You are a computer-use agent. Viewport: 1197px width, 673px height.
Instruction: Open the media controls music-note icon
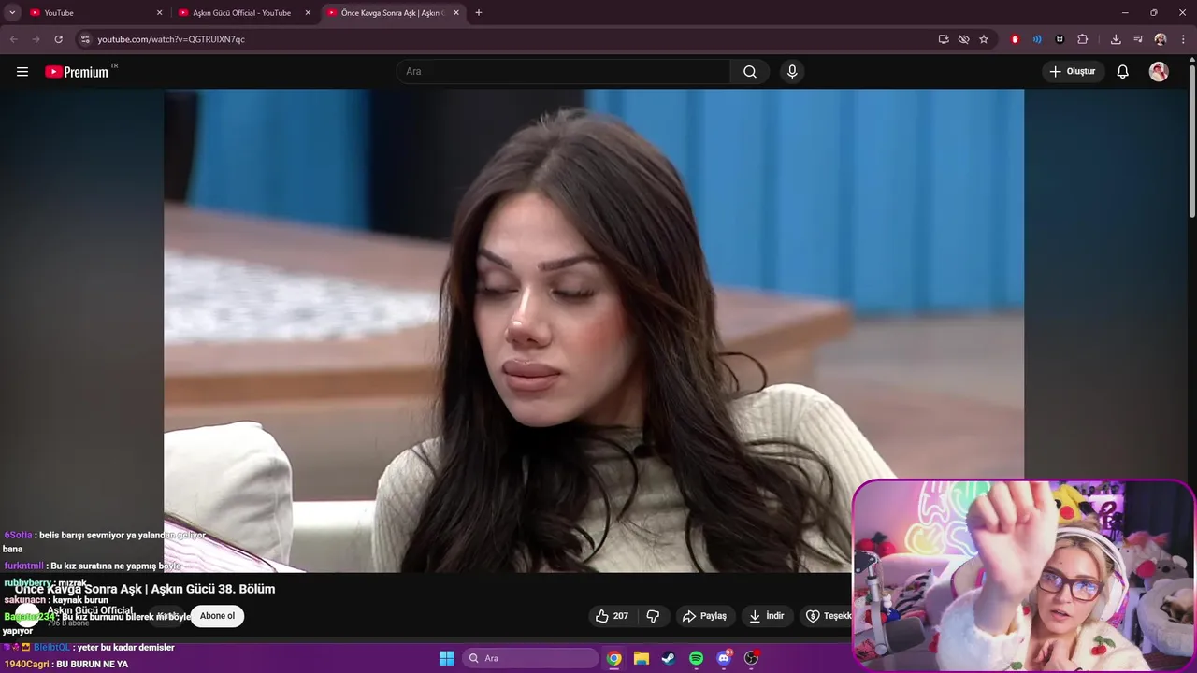point(1138,39)
